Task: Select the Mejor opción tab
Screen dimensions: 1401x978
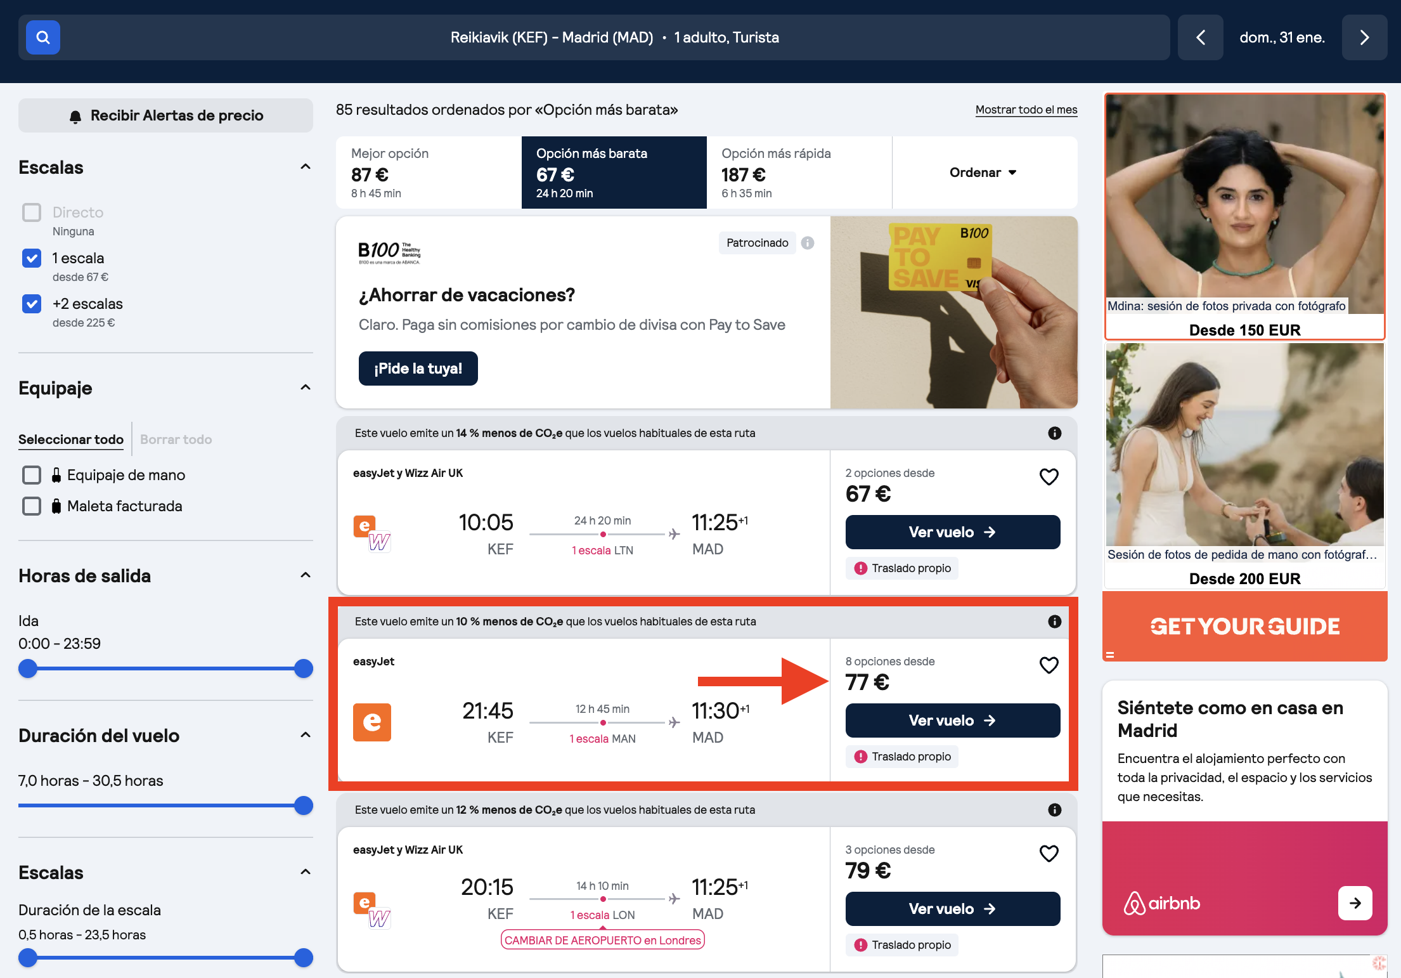Action: [x=429, y=173]
